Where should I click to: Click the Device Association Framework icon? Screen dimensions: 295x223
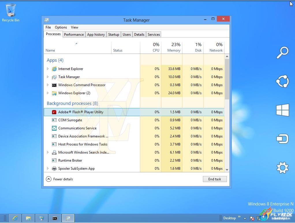click(x=54, y=136)
